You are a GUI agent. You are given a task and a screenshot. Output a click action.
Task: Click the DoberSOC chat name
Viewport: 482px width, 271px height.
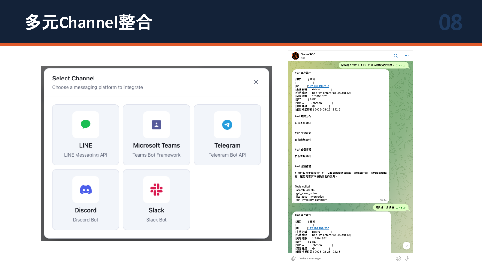(308, 54)
